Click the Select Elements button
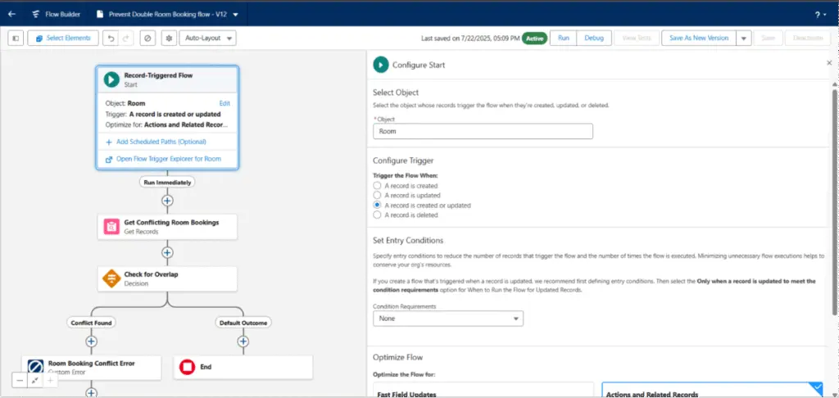 coord(63,38)
